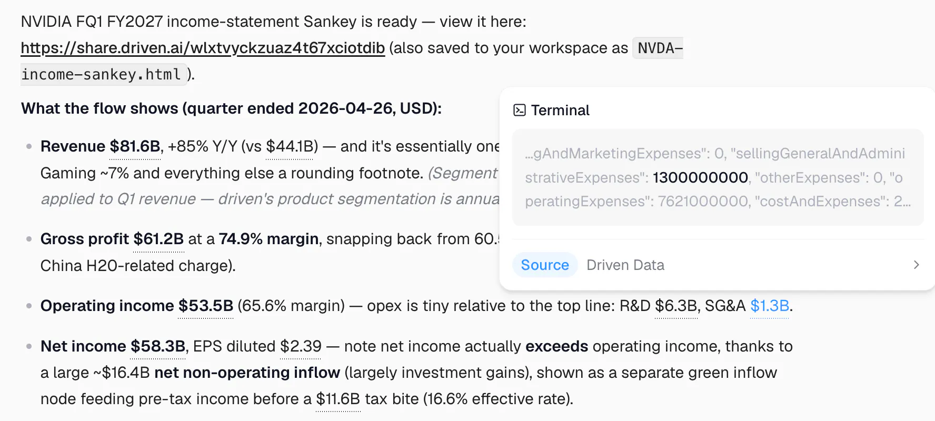Click the $2.39 diluted EPS figure
935x421 pixels.
click(301, 346)
